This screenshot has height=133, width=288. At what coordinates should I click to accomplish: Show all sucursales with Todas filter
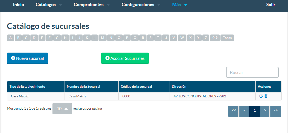(x=227, y=38)
